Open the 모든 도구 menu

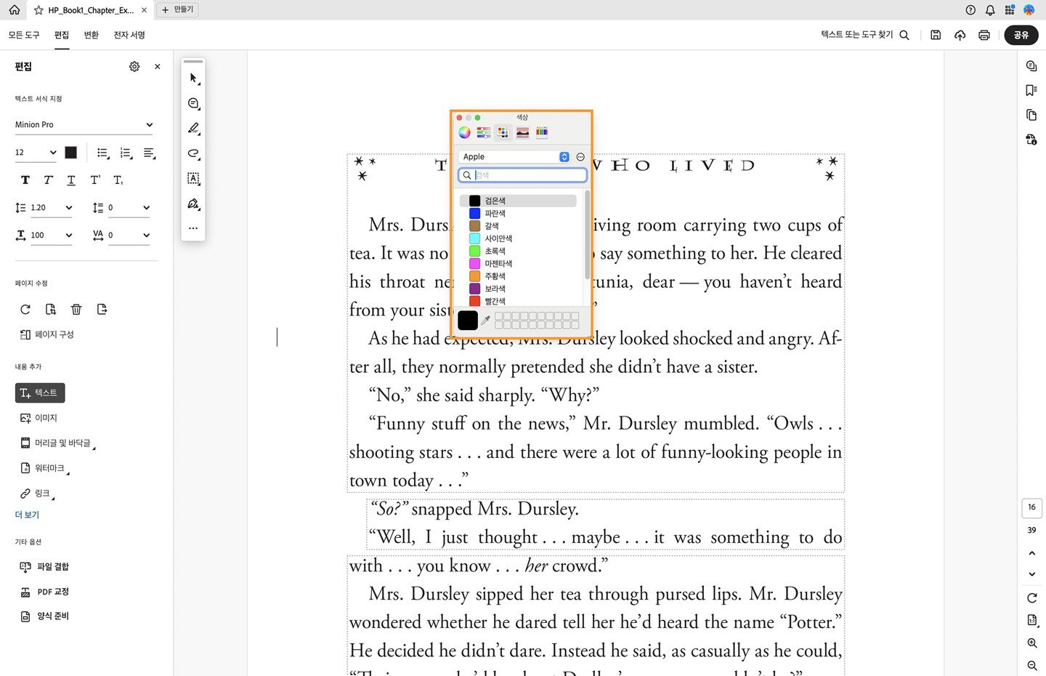[x=24, y=35]
